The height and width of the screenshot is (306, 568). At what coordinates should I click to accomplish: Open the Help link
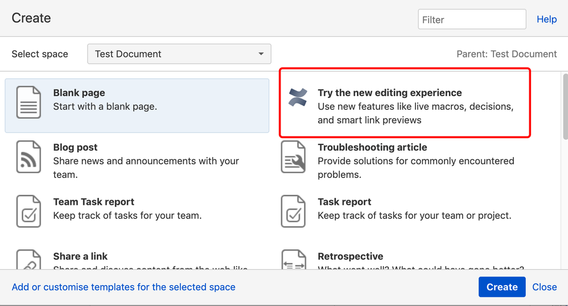[546, 19]
